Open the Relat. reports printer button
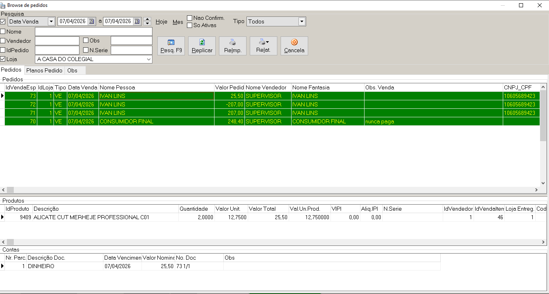 point(263,46)
